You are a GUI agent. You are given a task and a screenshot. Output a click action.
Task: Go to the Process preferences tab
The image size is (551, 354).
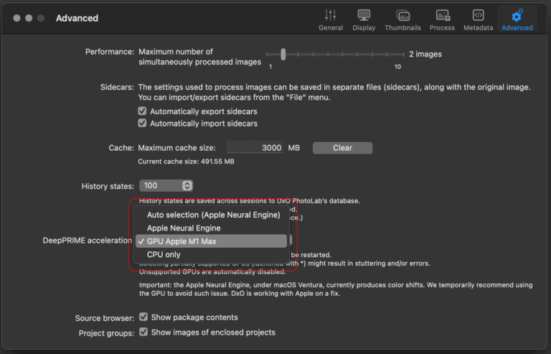point(442,19)
